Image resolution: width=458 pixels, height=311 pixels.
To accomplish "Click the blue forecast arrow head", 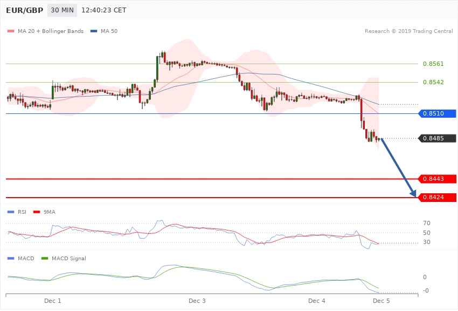I will pos(414,194).
